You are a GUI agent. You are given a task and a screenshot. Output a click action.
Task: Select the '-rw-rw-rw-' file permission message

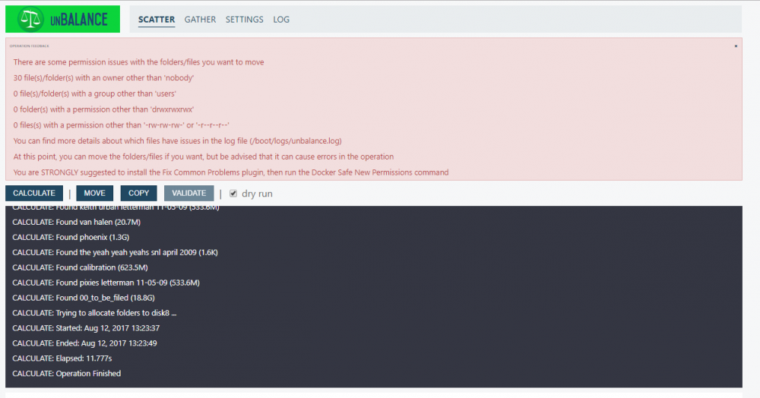point(121,125)
